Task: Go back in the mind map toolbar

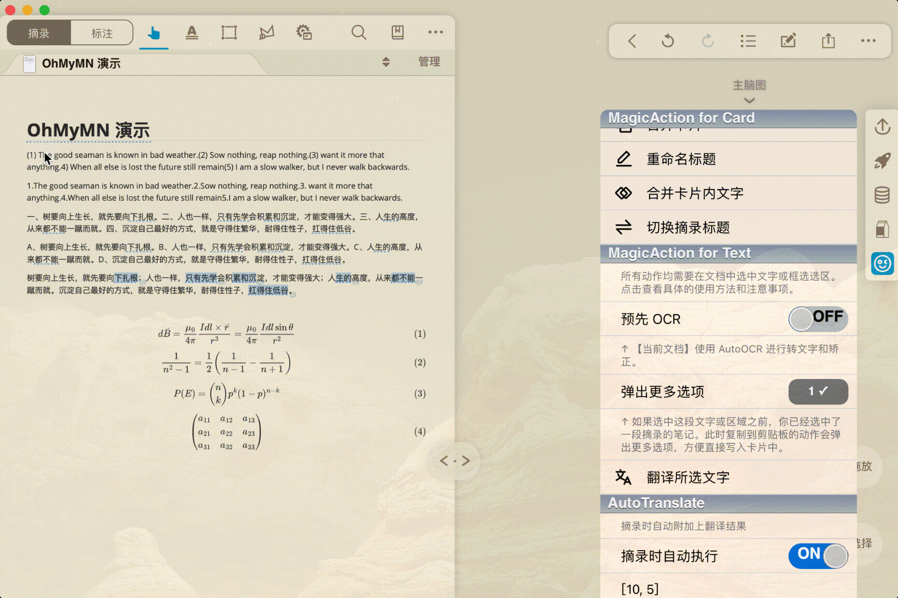Action: pyautogui.click(x=632, y=41)
